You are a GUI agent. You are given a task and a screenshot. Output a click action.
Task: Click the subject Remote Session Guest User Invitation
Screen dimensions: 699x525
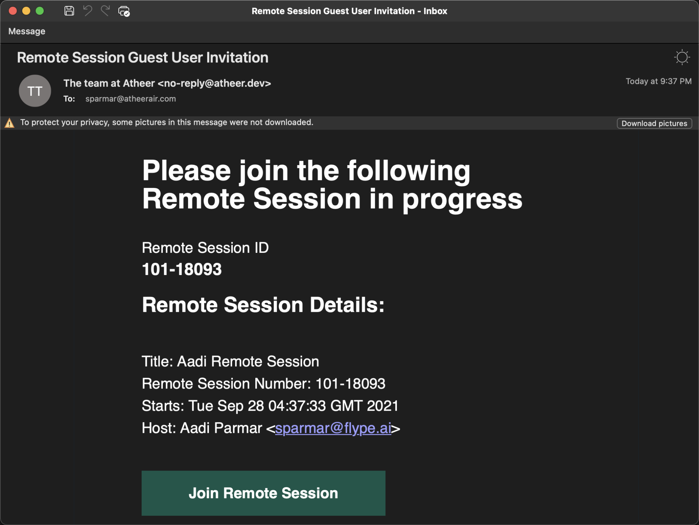143,57
